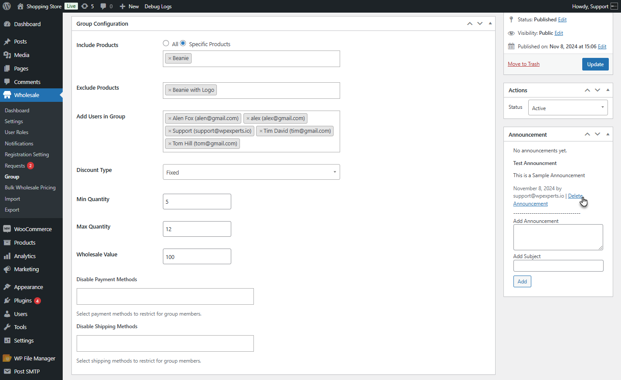Screen dimensions: 621x380
Task: Click Add announcement button
Action: (x=522, y=282)
